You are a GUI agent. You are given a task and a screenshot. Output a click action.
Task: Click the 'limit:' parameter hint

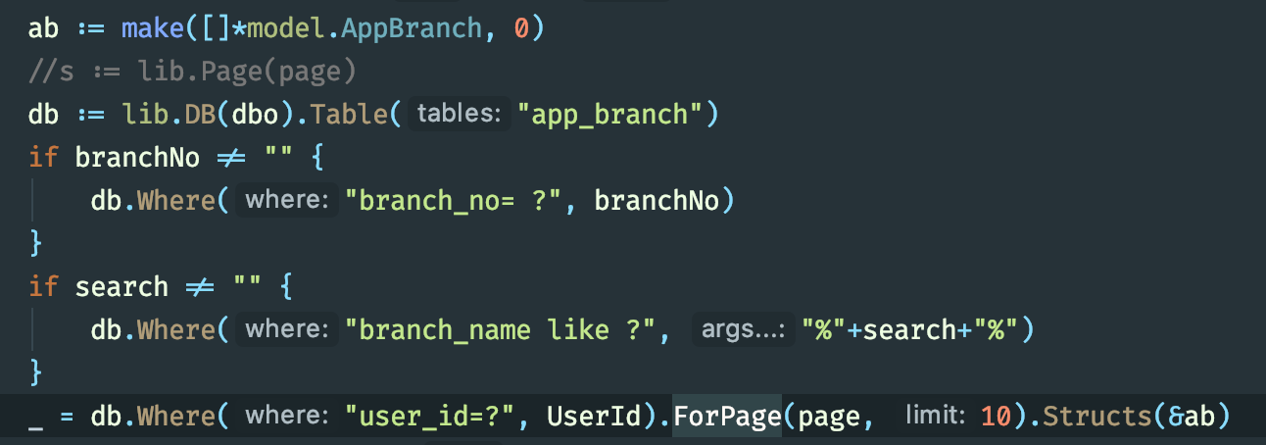[937, 417]
